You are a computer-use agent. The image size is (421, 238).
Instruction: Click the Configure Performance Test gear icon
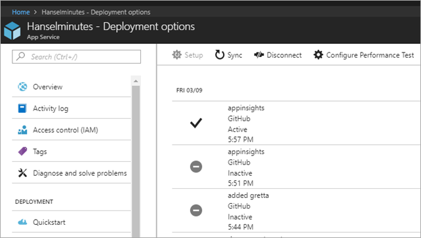tap(318, 54)
